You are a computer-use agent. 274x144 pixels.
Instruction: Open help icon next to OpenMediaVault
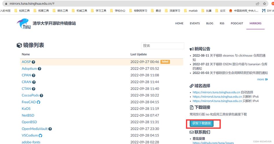(50, 129)
